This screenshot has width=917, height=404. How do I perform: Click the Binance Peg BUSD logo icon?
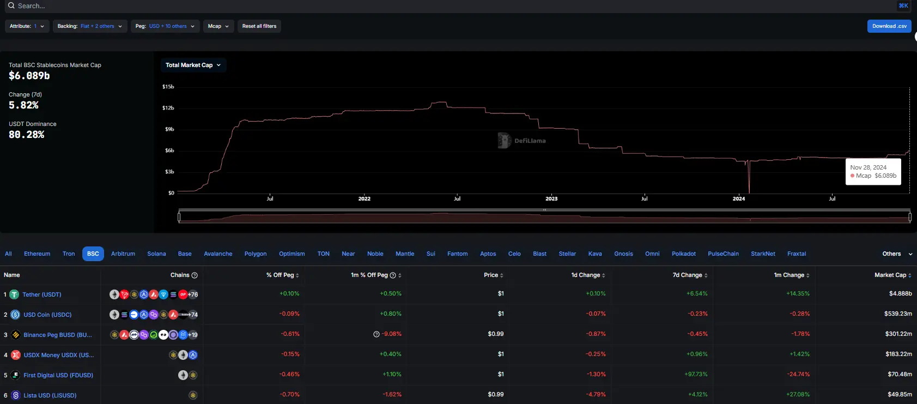coord(15,335)
